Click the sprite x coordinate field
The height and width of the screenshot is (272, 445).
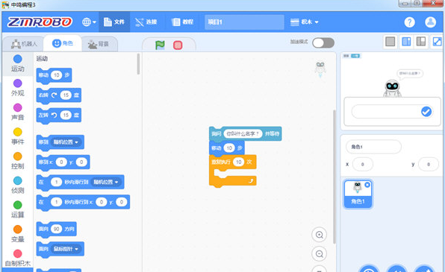(x=362, y=164)
